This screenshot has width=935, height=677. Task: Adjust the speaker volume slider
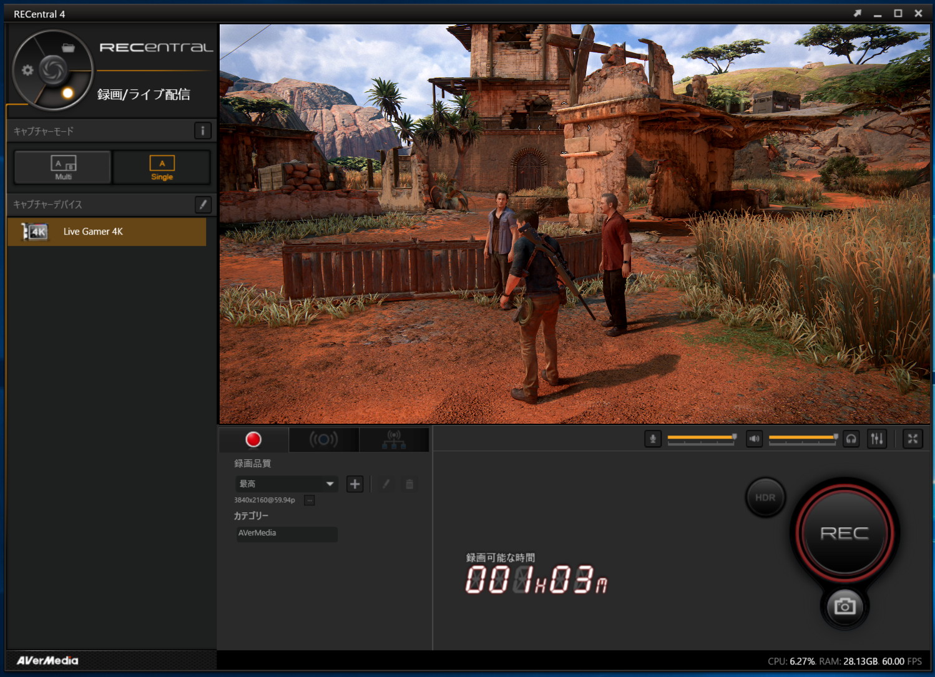pyautogui.click(x=803, y=439)
